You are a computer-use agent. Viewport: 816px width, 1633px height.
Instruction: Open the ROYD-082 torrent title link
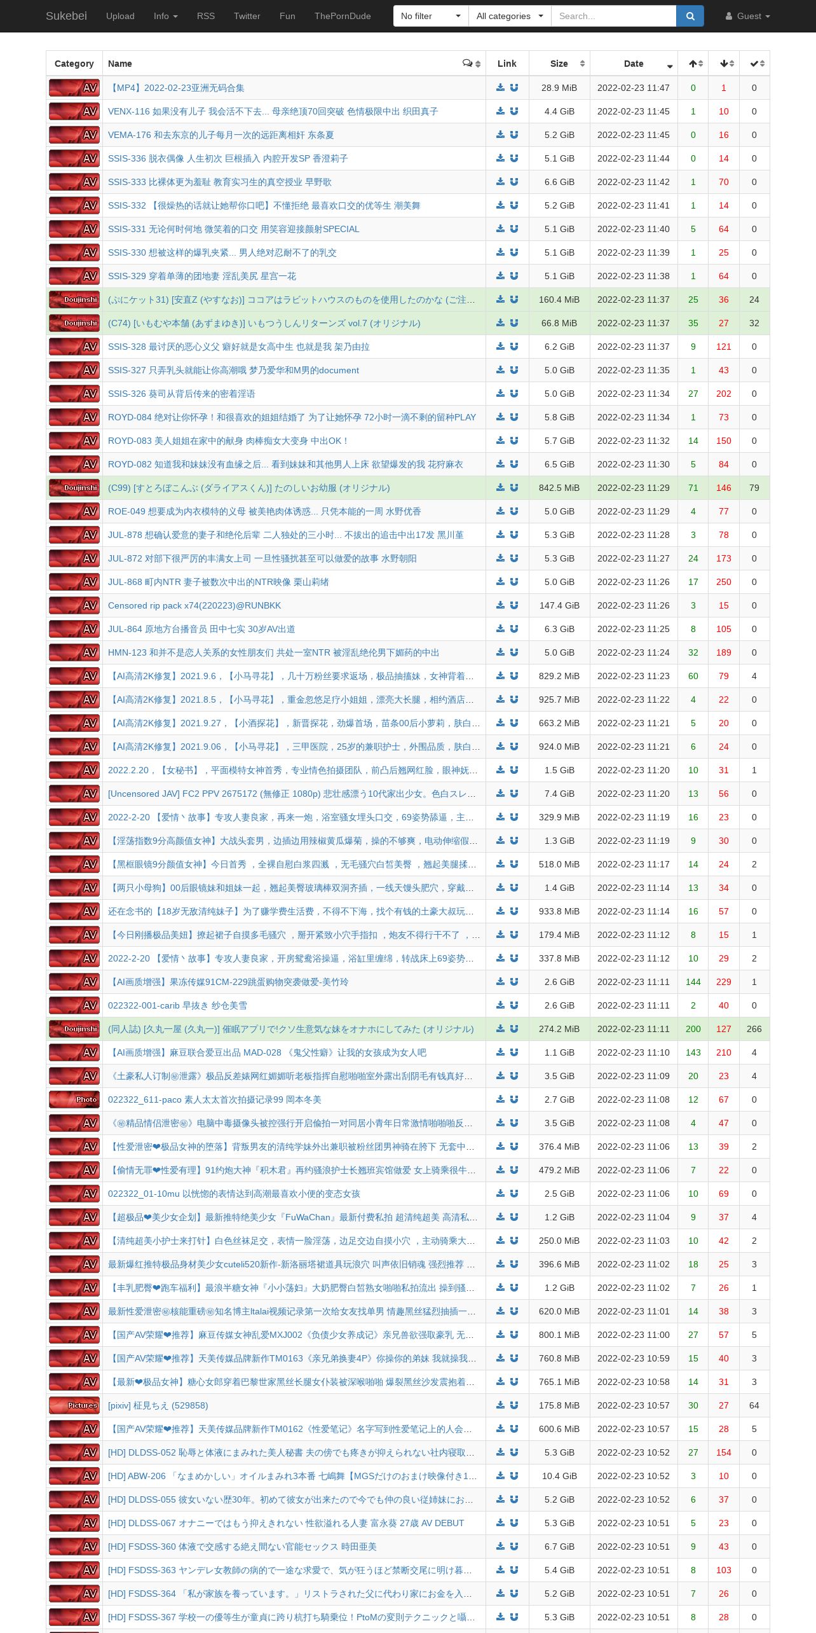(x=285, y=464)
